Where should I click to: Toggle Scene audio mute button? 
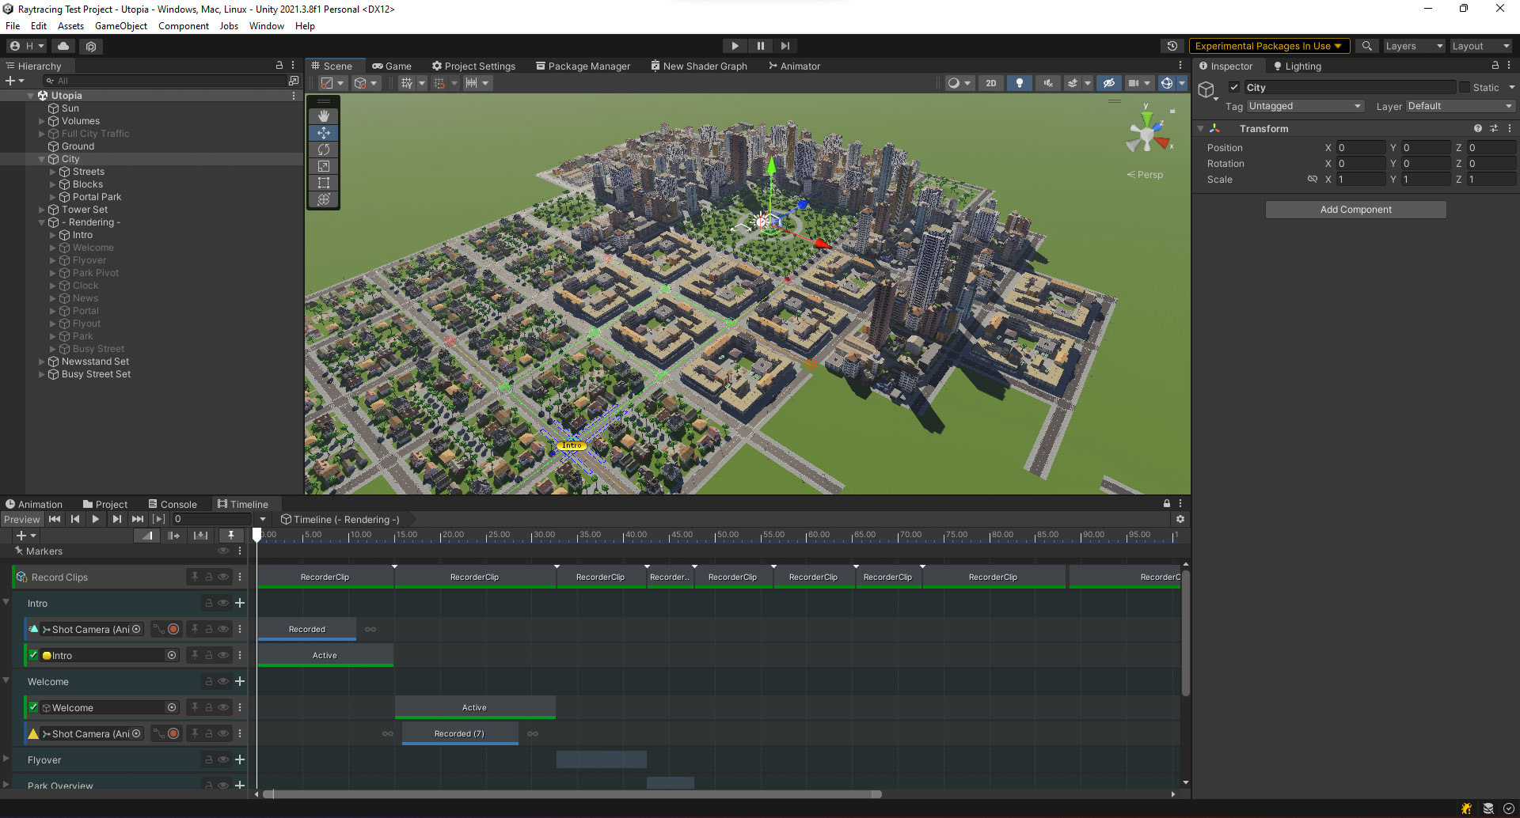[1048, 83]
